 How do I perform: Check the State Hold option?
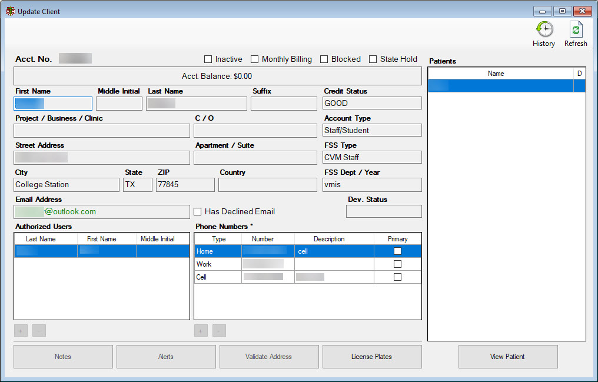[x=373, y=59]
